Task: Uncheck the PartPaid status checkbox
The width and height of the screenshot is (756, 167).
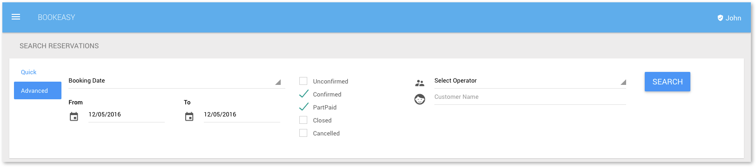Action: click(304, 107)
